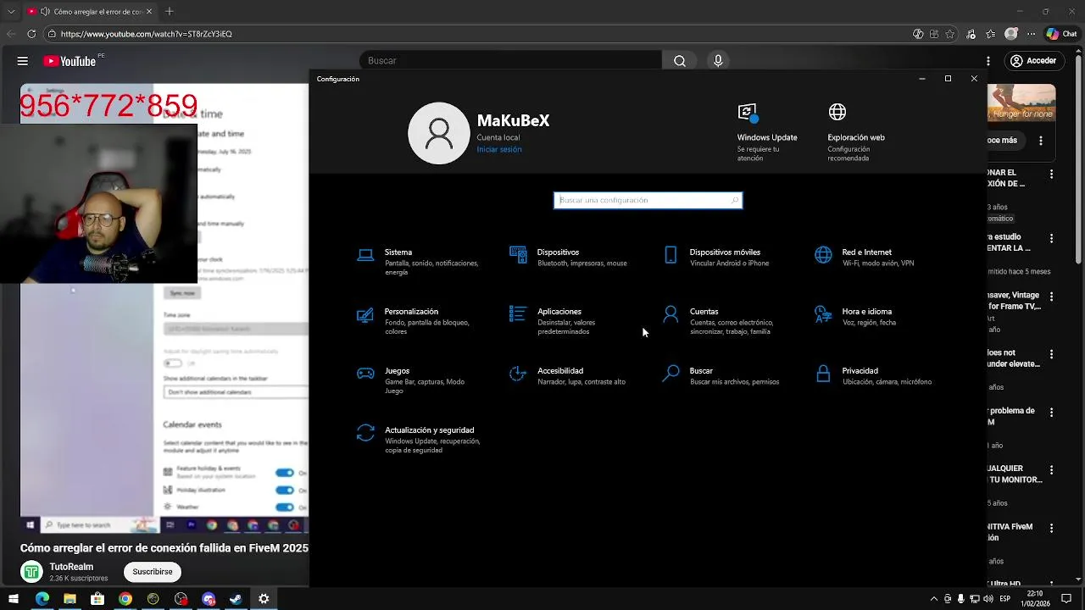Open the YouTube hamburger guide menu

pyautogui.click(x=23, y=61)
